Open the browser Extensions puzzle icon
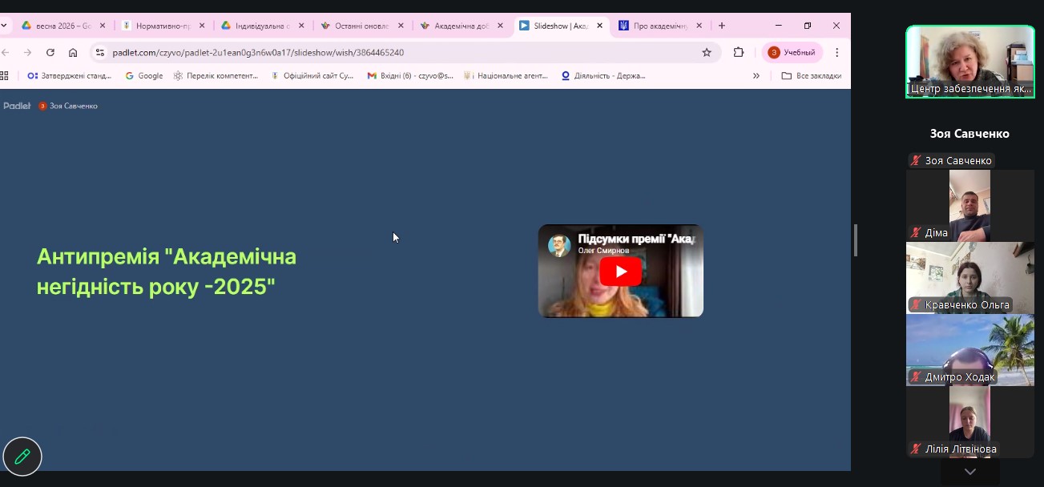 click(739, 53)
